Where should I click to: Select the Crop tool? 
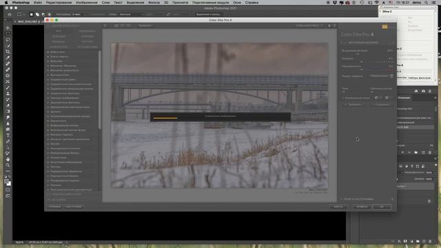coord(8,52)
